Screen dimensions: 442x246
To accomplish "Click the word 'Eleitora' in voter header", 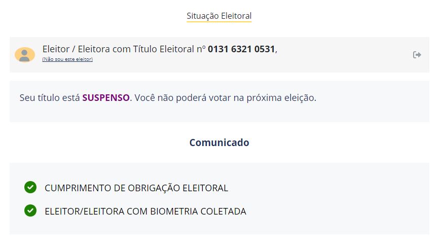I will coord(94,49).
